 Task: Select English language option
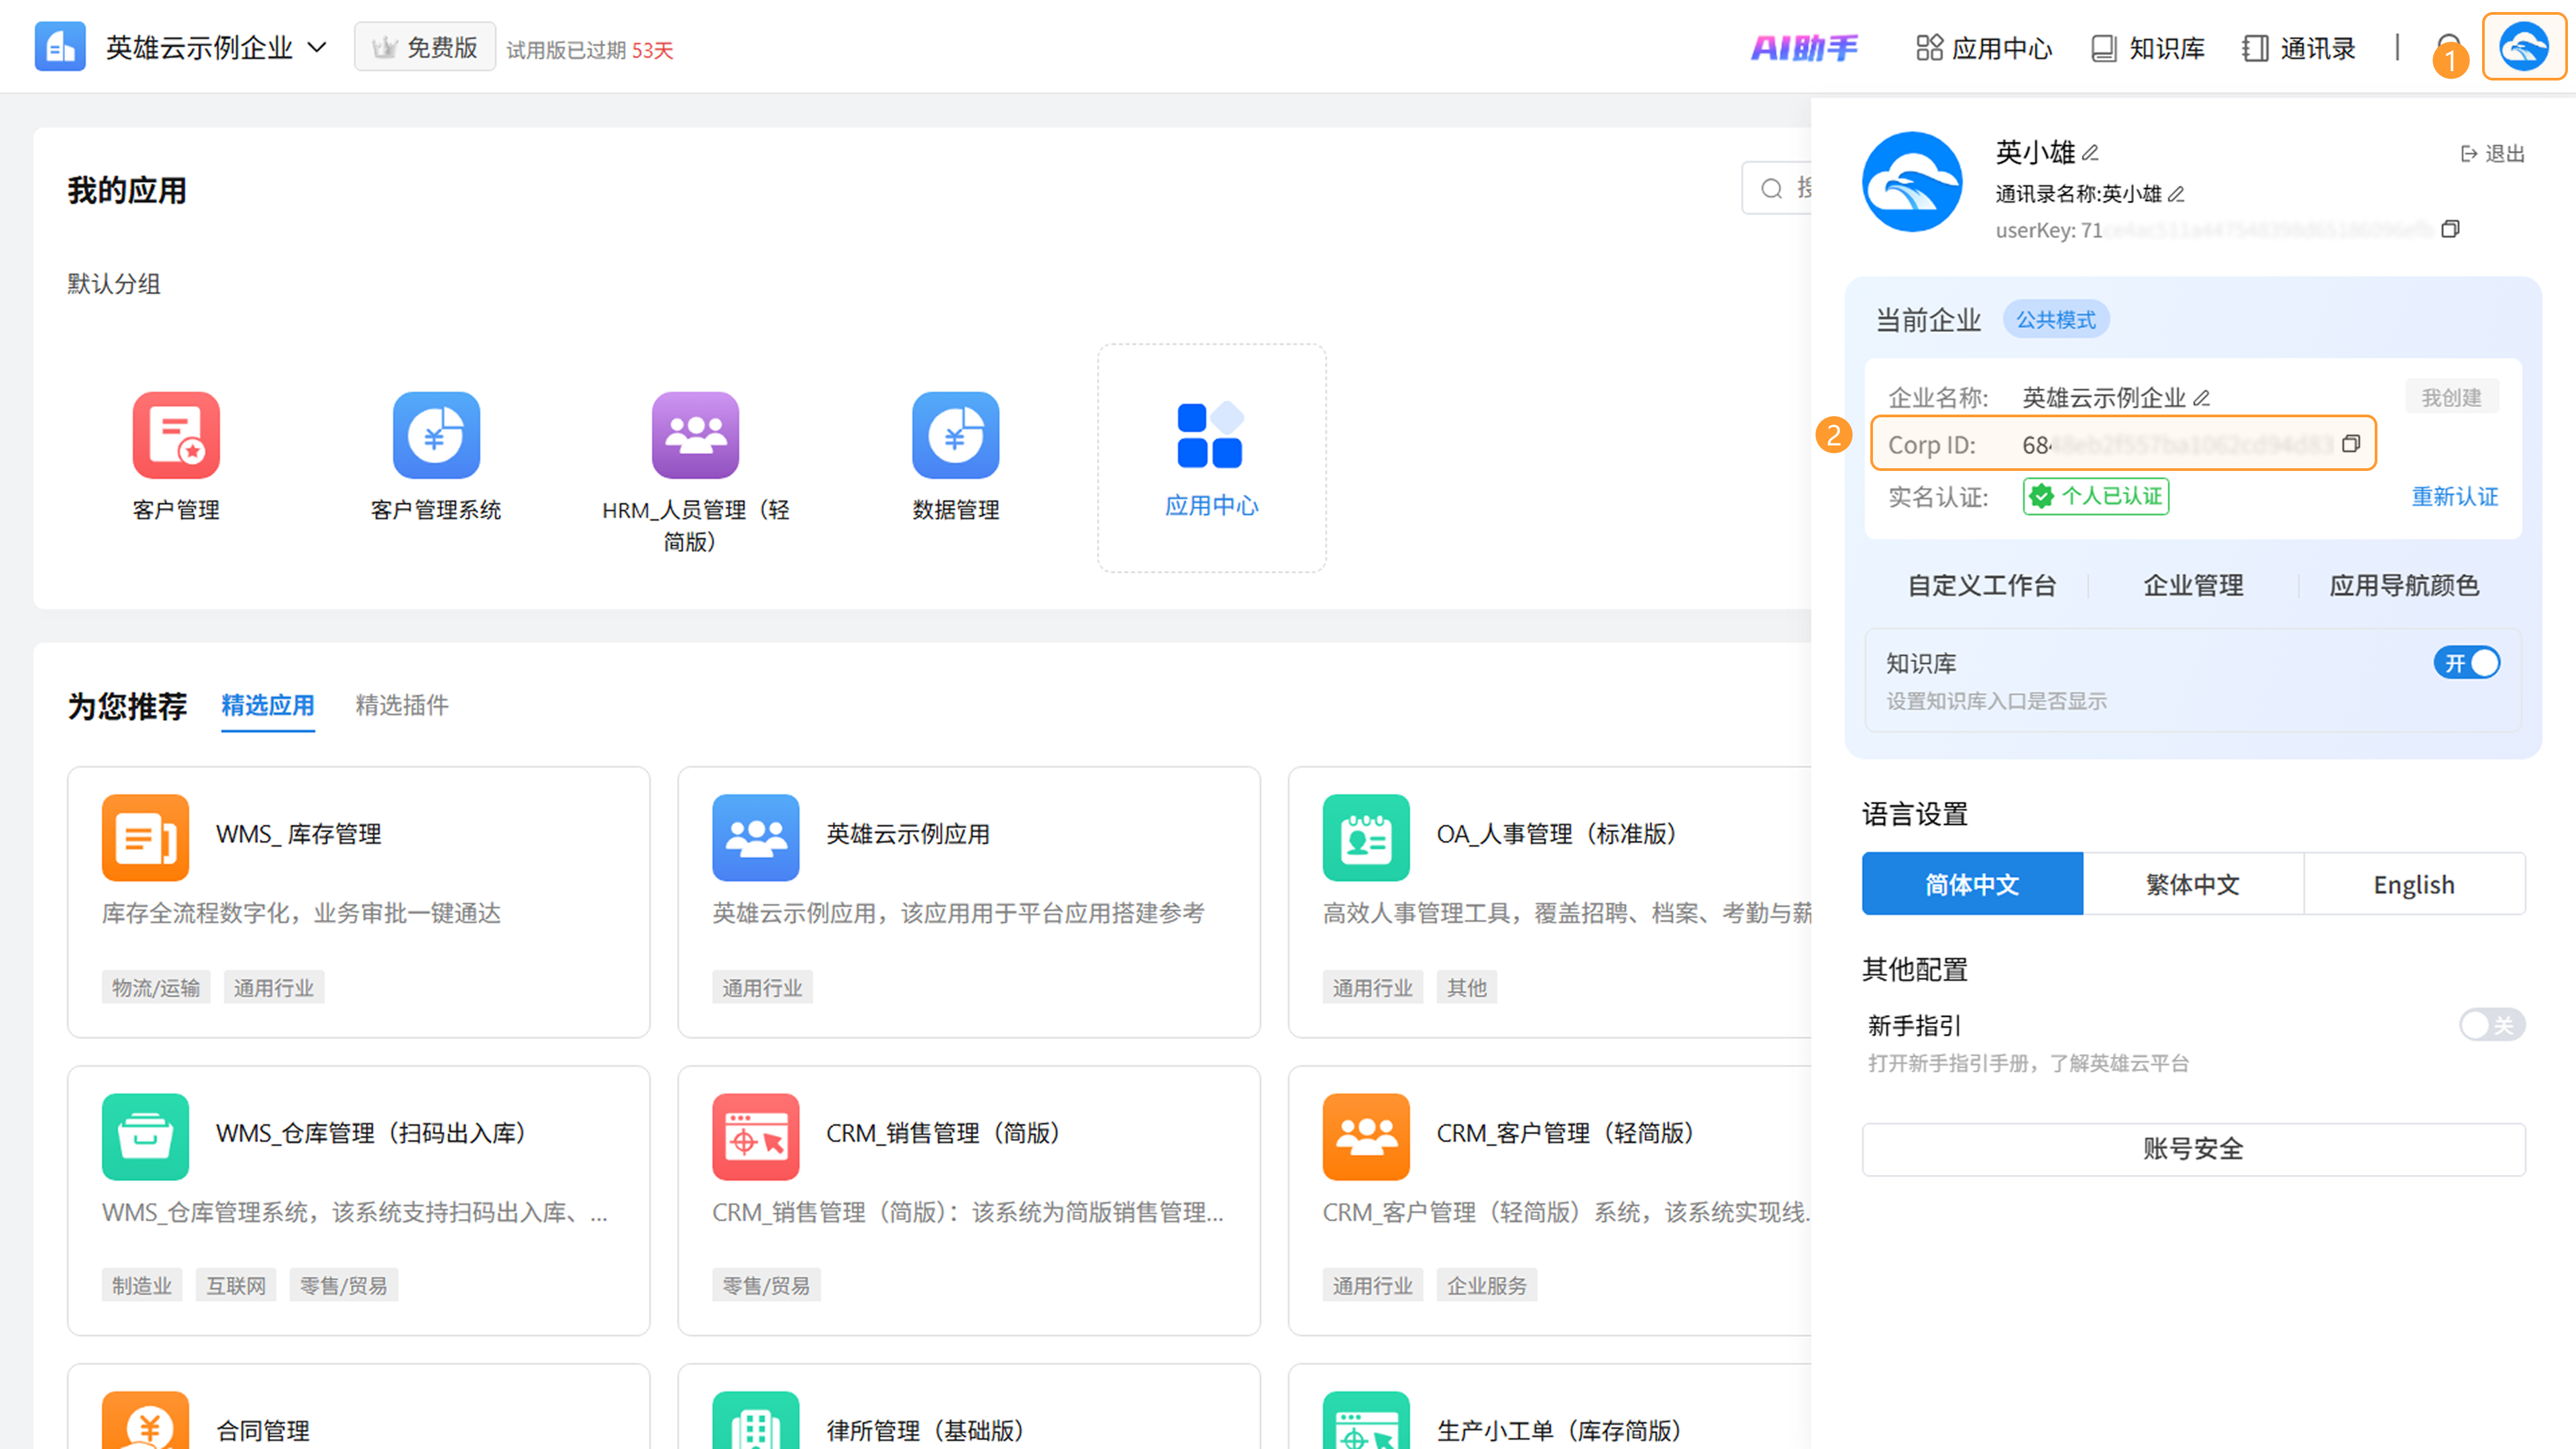point(2413,884)
